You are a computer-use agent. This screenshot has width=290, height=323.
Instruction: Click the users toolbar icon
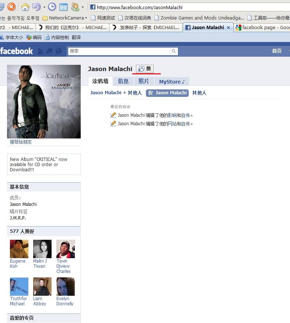point(75,7)
